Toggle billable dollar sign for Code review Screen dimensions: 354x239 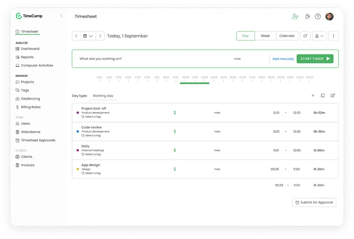(x=175, y=131)
